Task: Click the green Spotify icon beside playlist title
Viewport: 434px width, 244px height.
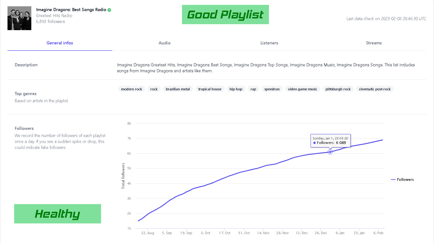Action: (109, 10)
